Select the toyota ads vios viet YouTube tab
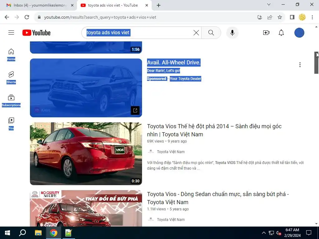 click(113, 5)
